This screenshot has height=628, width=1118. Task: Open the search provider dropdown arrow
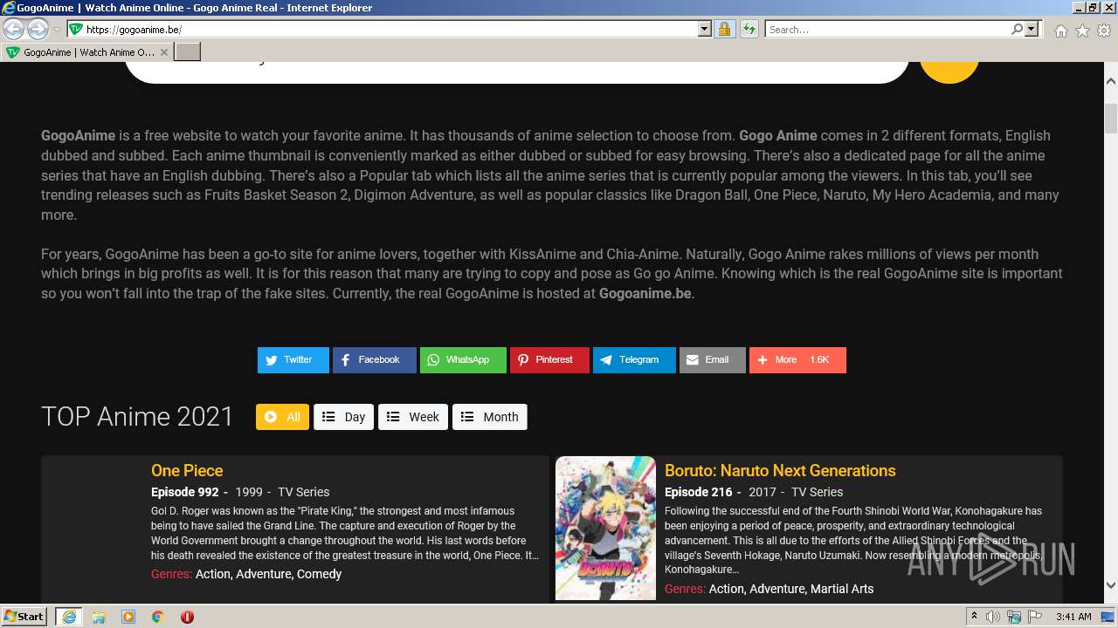[1032, 30]
